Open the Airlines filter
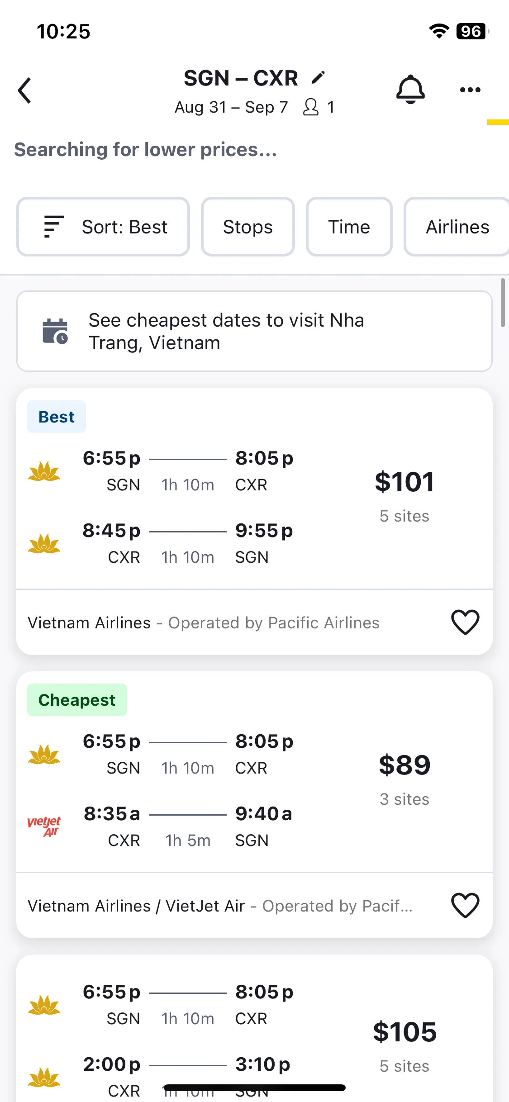 pos(457,227)
